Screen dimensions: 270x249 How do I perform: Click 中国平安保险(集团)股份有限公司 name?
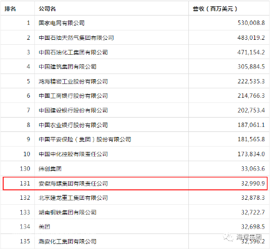[85, 139]
